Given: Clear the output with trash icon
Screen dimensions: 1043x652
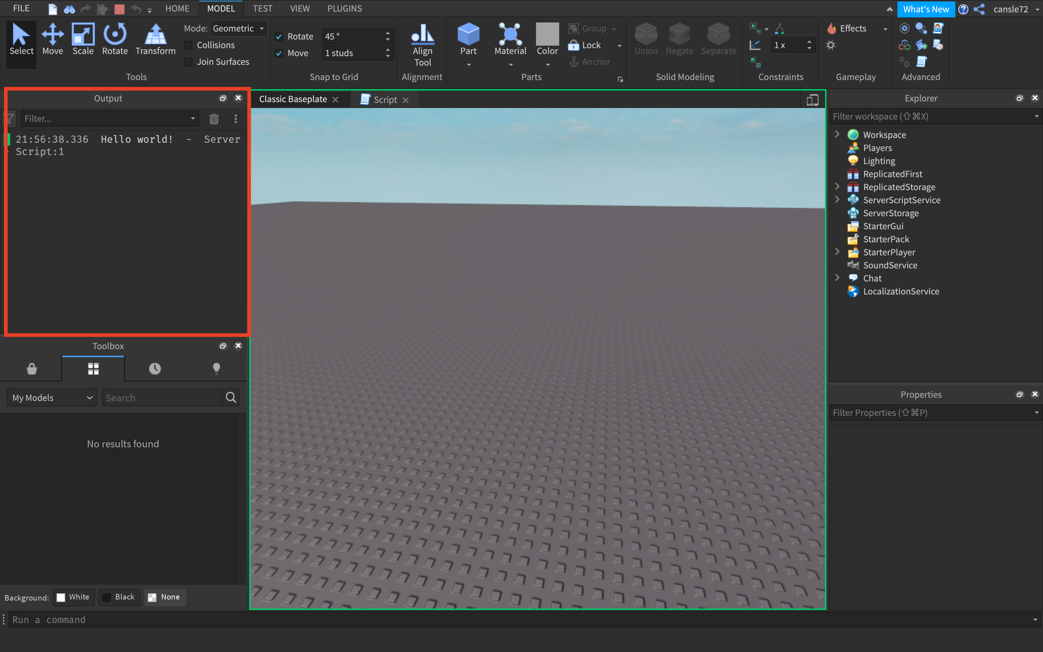Looking at the screenshot, I should (214, 118).
